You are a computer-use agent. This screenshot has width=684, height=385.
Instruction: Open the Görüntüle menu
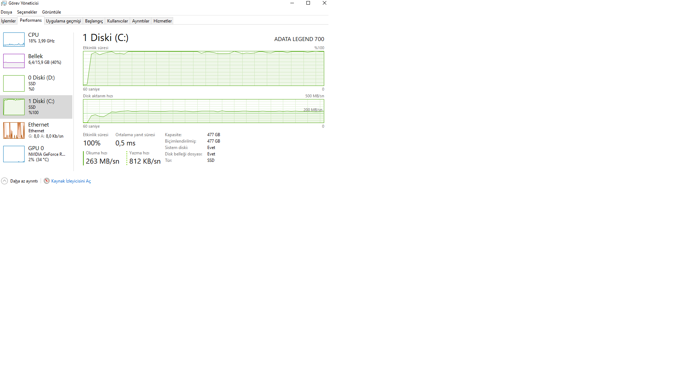click(x=51, y=12)
